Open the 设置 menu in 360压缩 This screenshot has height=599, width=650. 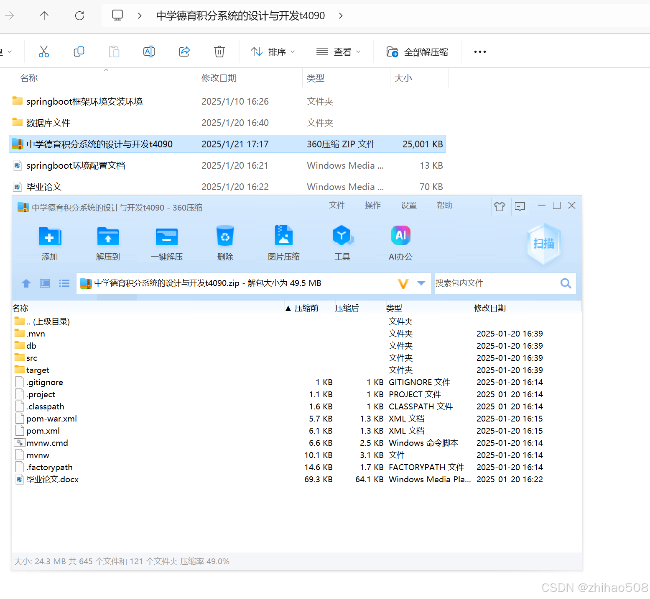408,206
